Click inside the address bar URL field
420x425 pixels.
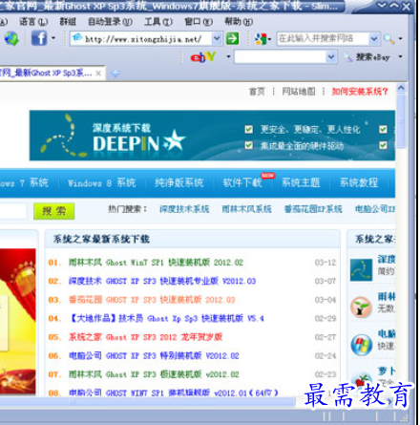[x=143, y=39]
